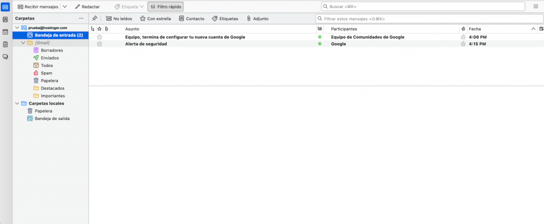Open column picker icon at header end
The height and width of the screenshot is (224, 544).
541,29
